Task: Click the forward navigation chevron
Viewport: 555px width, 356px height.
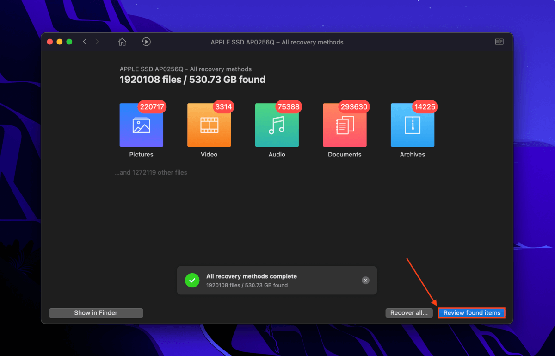Action: click(97, 42)
